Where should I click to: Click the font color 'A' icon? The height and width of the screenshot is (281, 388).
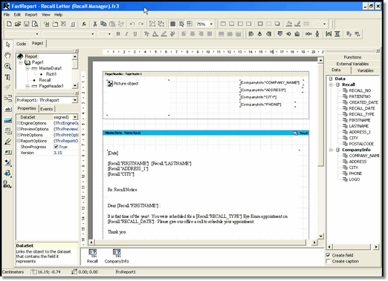pyautogui.click(x=155, y=34)
